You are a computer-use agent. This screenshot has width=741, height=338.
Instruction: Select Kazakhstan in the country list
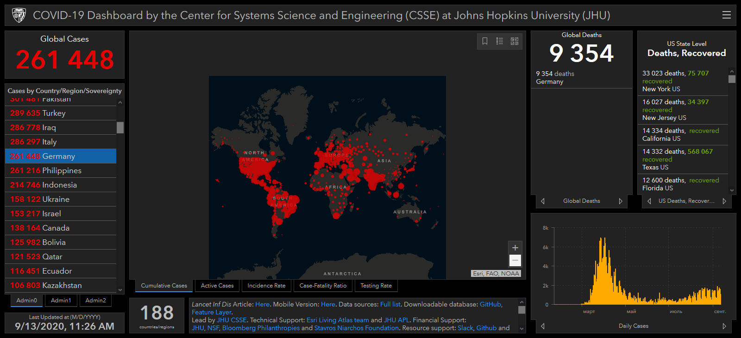61,285
